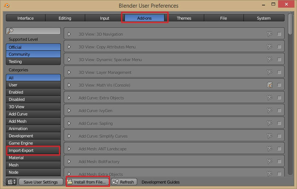Open the editor type selector icon
Screen dimensions: 297x189
pos(12,182)
